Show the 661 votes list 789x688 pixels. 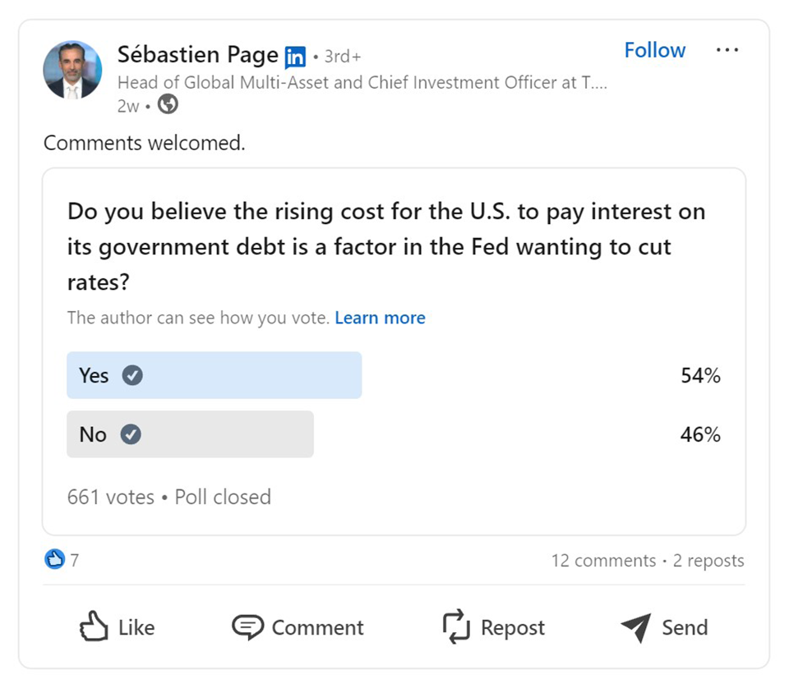(110, 497)
